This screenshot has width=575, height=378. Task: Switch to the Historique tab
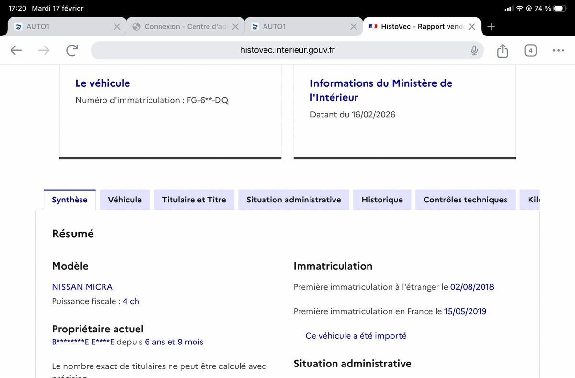(x=382, y=200)
